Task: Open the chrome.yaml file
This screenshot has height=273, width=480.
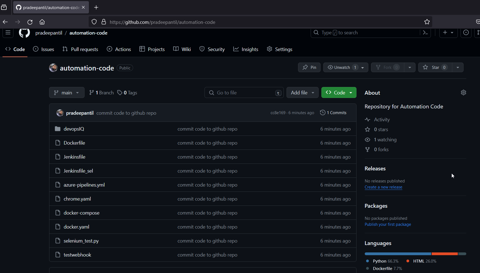Action: coord(77,199)
